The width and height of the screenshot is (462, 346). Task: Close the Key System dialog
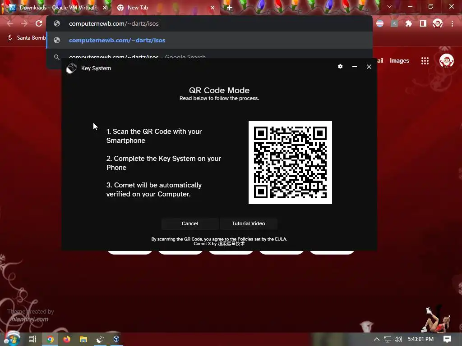(369, 67)
